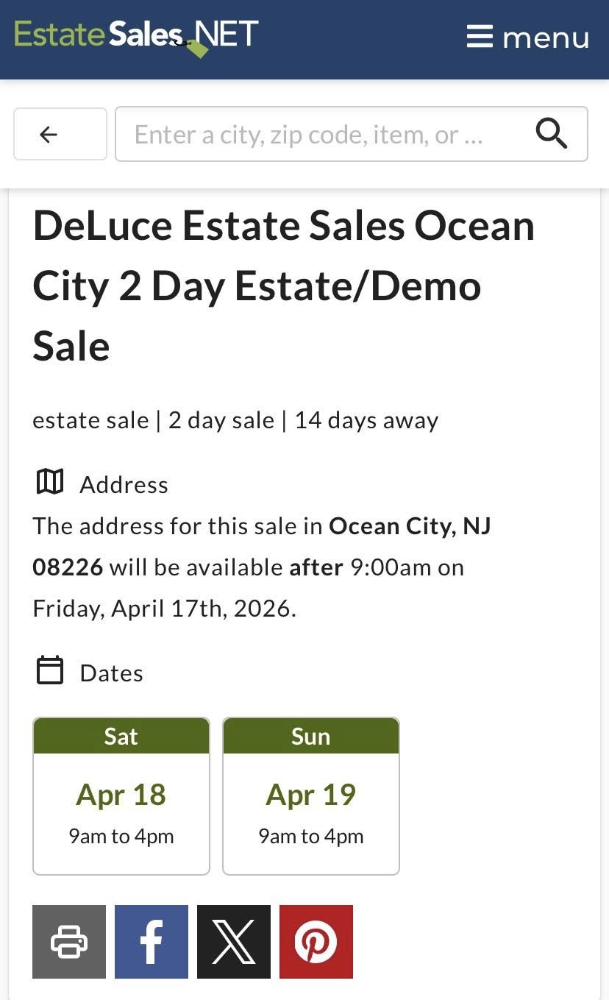The width and height of the screenshot is (609, 1000).
Task: Open the hamburger menu
Action: click(527, 37)
